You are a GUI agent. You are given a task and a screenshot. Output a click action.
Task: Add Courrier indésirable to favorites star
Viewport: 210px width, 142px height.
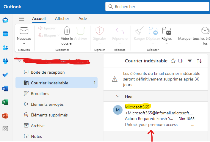pyautogui.click(x=173, y=61)
